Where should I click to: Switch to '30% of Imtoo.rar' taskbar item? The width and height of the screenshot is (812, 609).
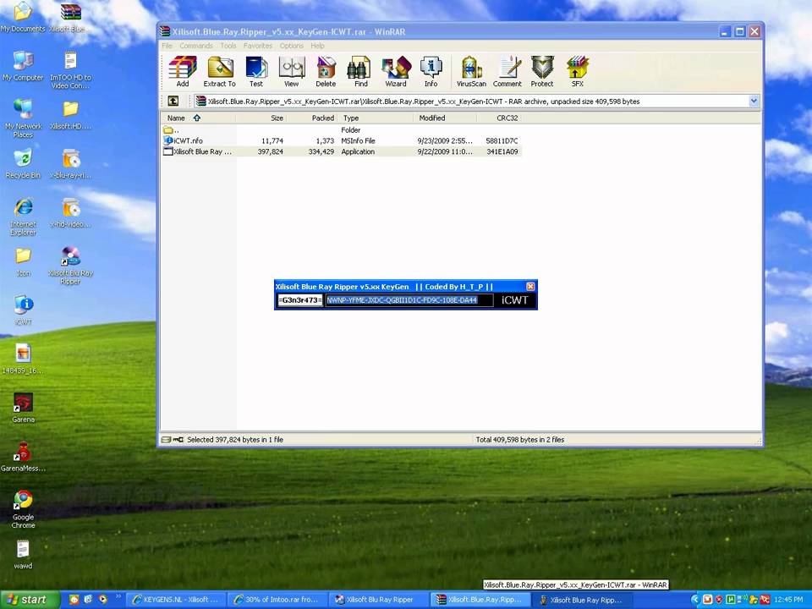277,600
